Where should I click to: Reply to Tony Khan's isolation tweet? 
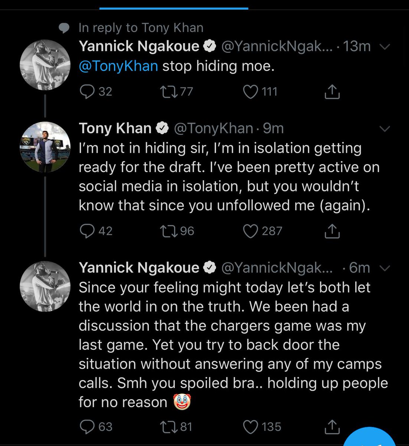[x=88, y=231]
